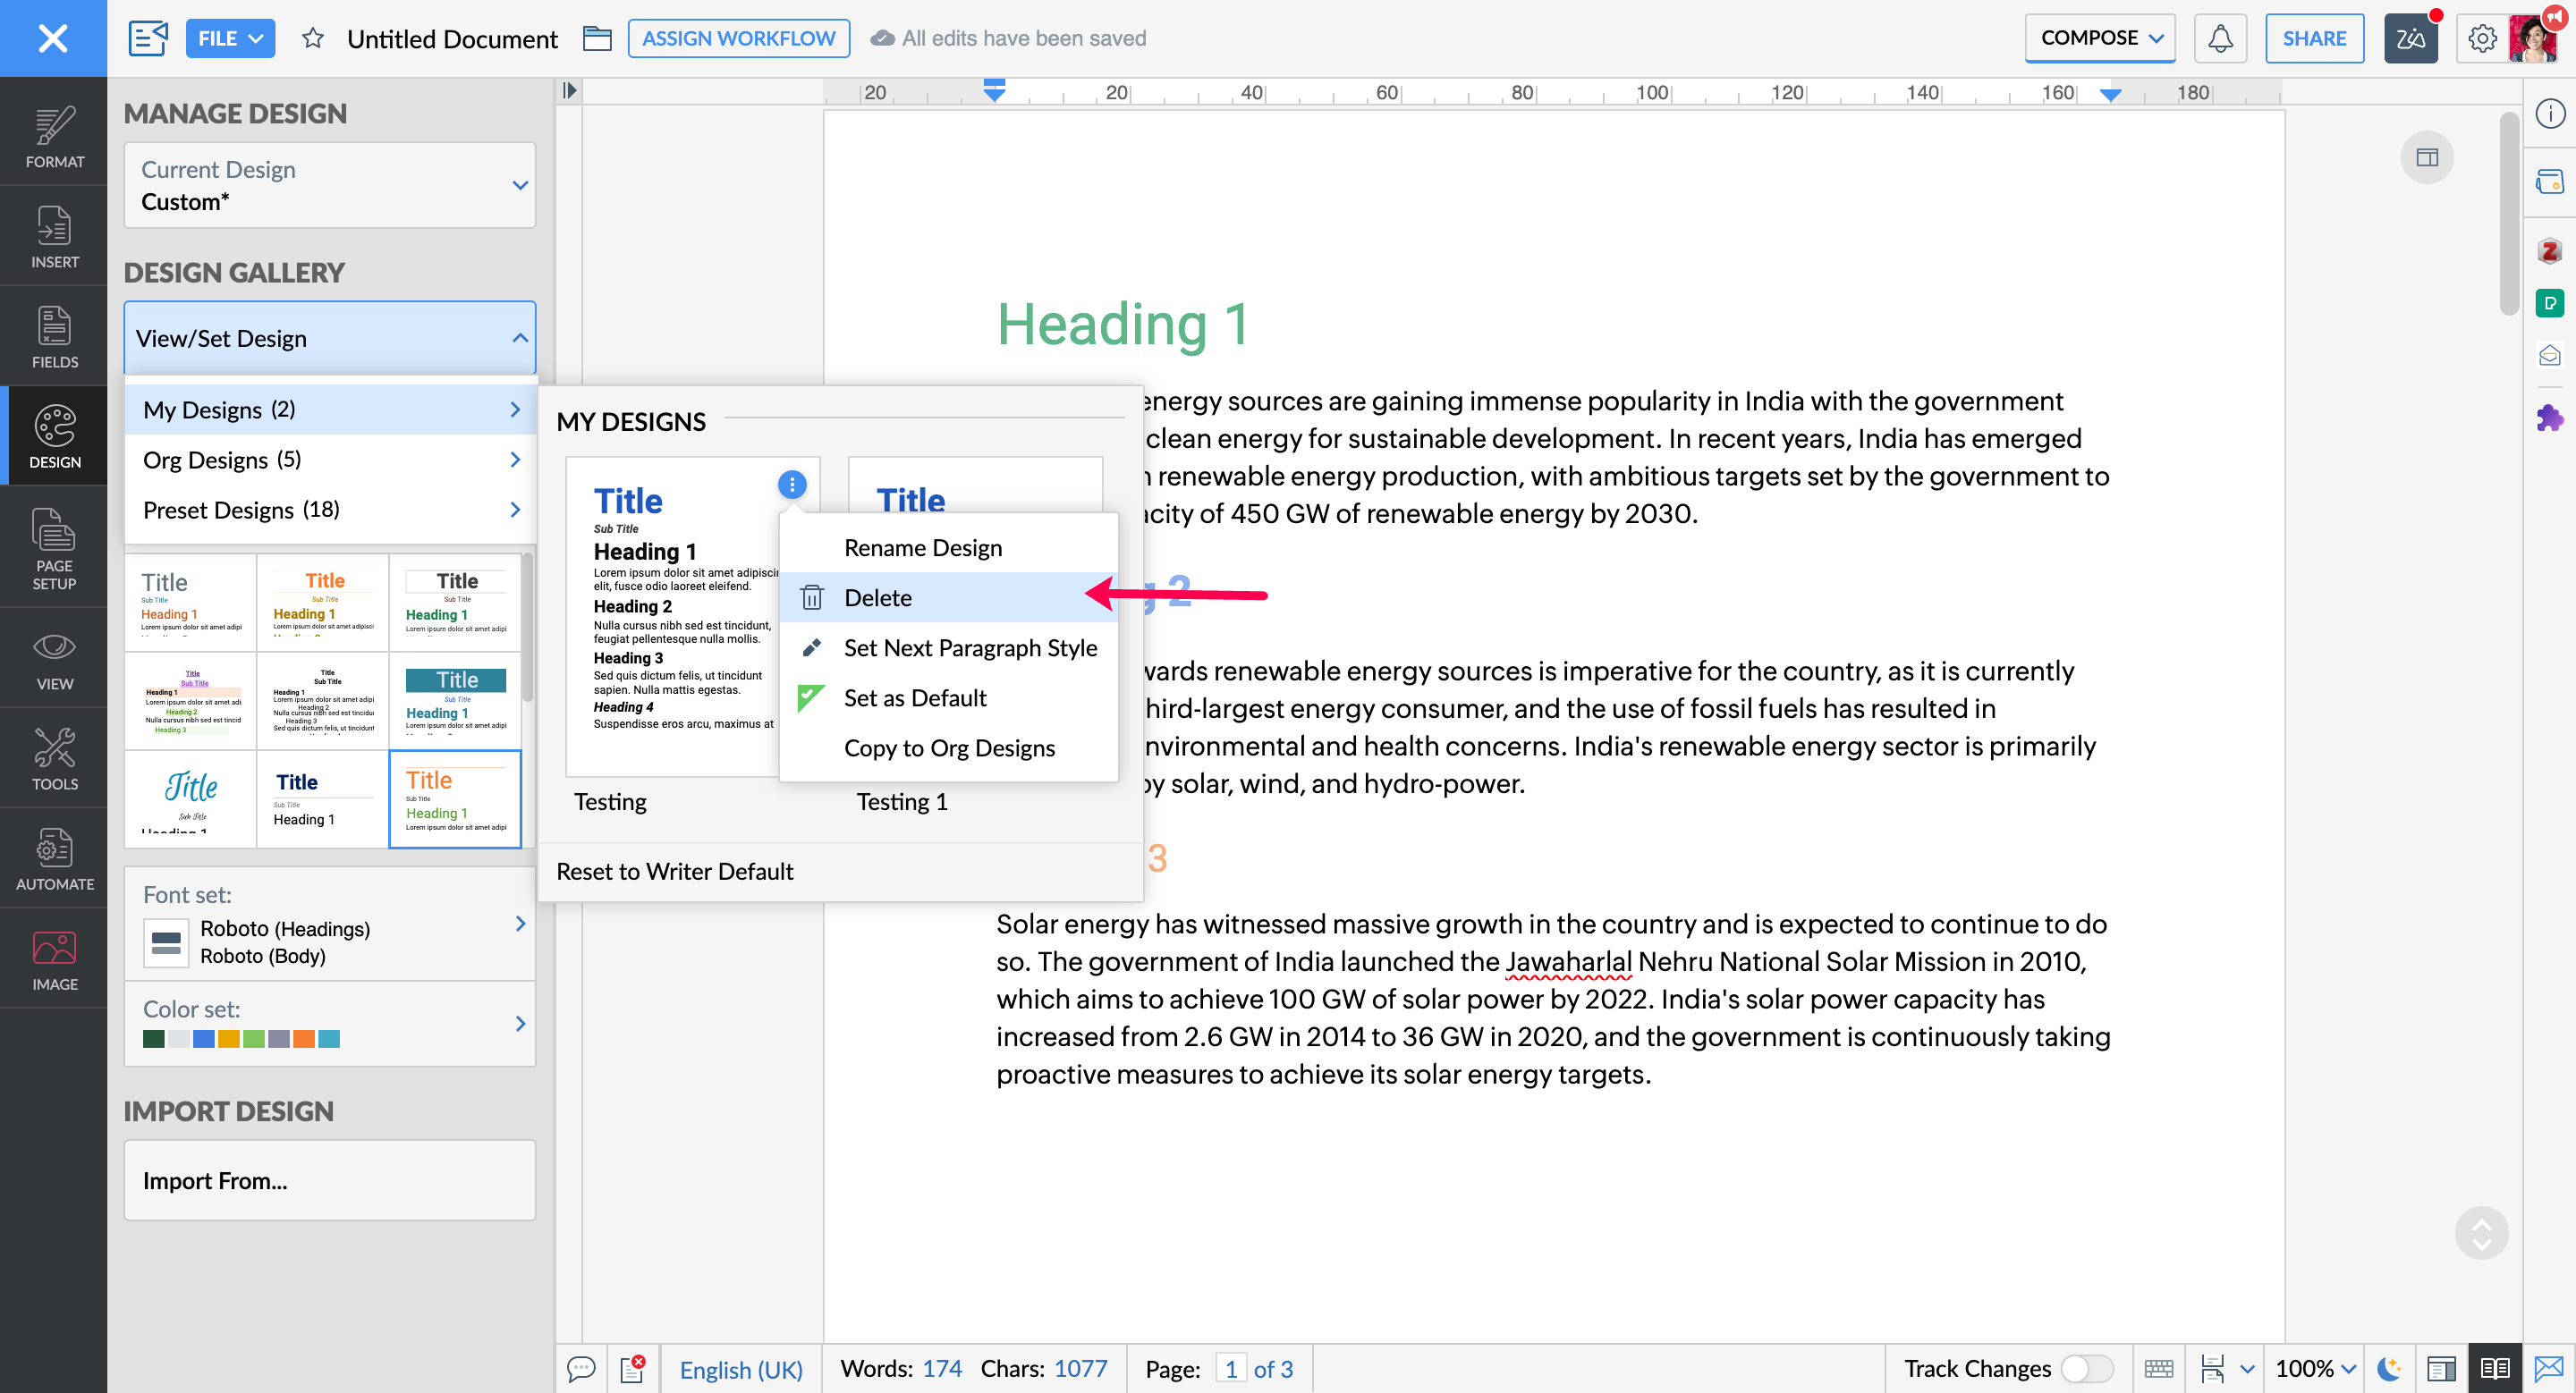
Task: Mark document as favorite with star
Action: [x=313, y=38]
